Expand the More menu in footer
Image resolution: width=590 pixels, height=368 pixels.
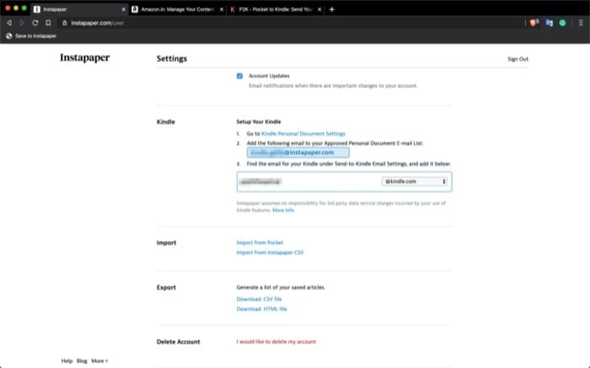click(x=99, y=361)
